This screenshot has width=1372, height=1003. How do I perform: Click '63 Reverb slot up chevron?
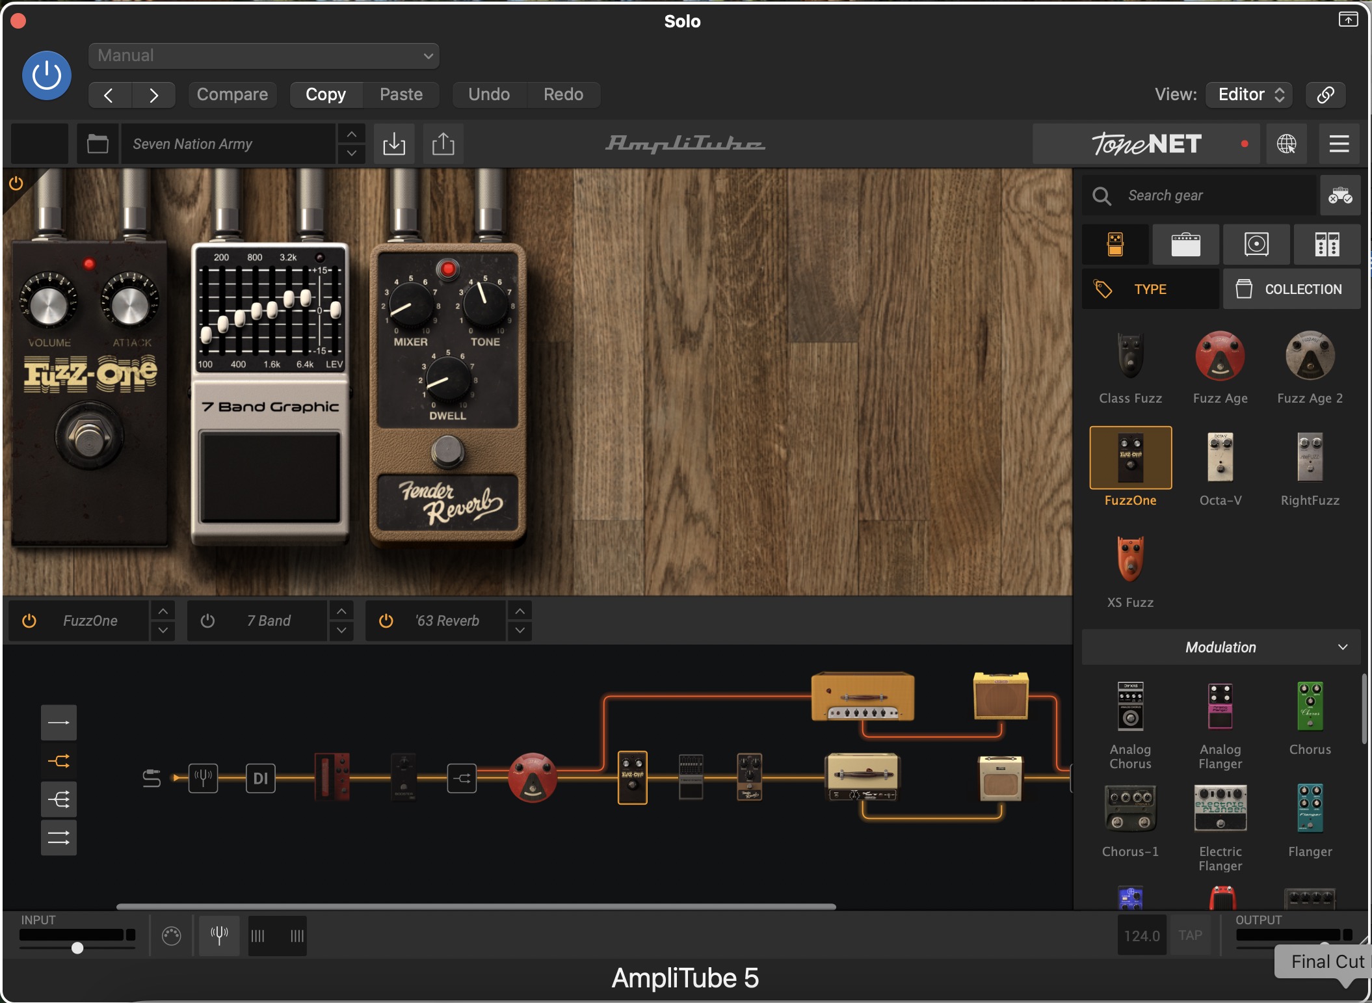(520, 611)
